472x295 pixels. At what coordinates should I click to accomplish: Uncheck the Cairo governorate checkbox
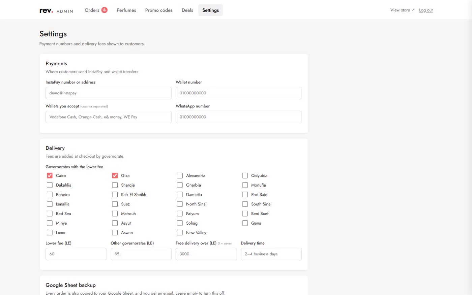[x=50, y=175]
